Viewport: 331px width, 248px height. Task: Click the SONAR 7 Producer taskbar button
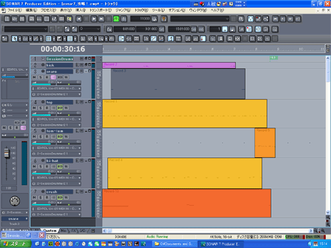click(x=221, y=244)
